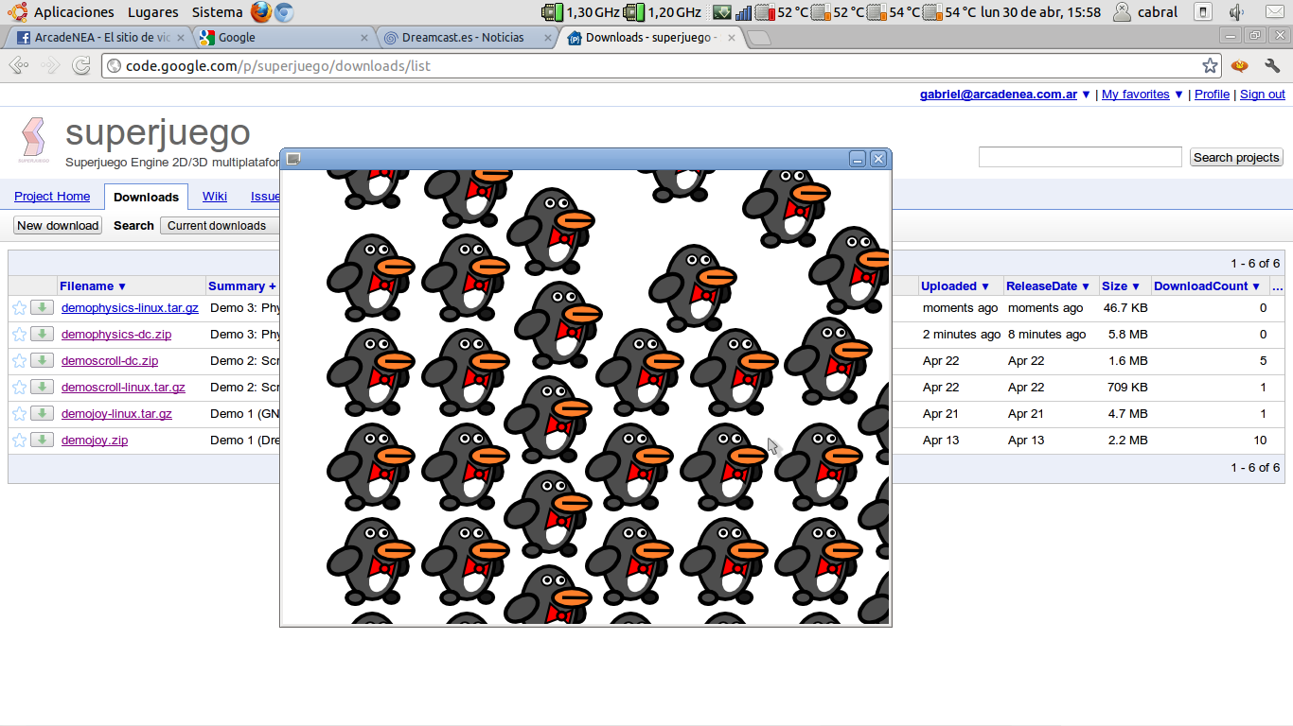Expand the Summary + column menu
The image size is (1293, 726).
[x=242, y=285]
